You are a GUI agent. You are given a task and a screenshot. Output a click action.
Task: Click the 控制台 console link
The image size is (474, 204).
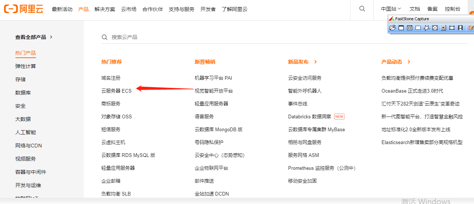click(452, 9)
